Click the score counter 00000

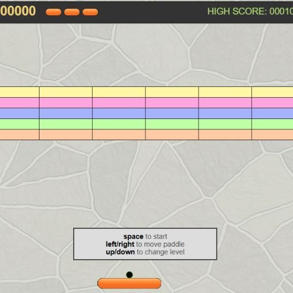(18, 11)
